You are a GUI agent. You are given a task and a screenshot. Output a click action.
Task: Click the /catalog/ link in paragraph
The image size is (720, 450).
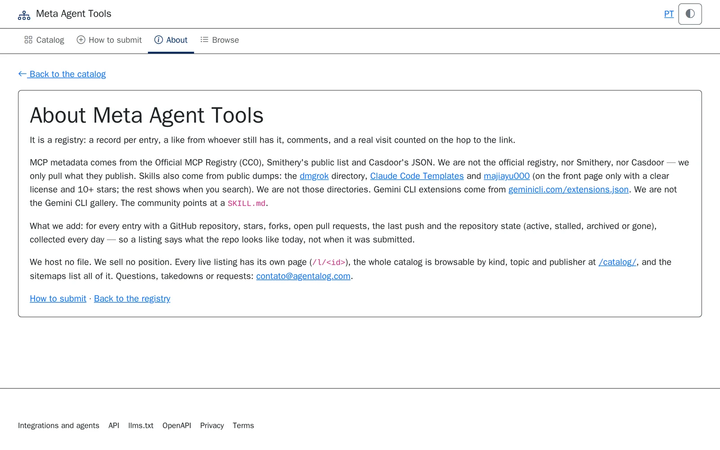coord(617,262)
